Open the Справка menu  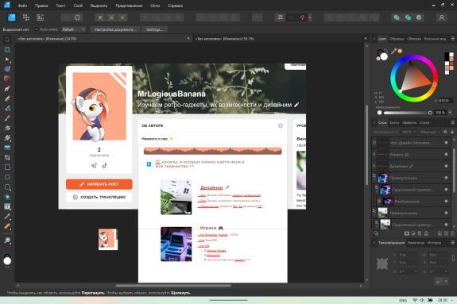[175, 6]
